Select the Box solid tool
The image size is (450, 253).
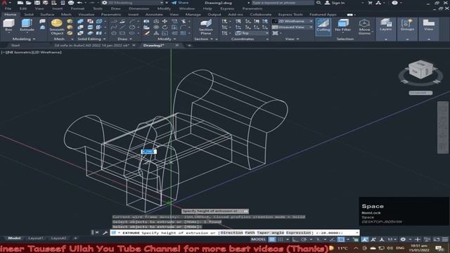pyautogui.click(x=8, y=25)
